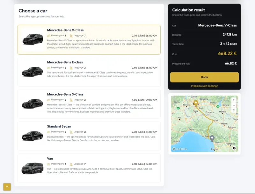The image size is (255, 194).
Task: Choose the Van title
Action: 50,158
